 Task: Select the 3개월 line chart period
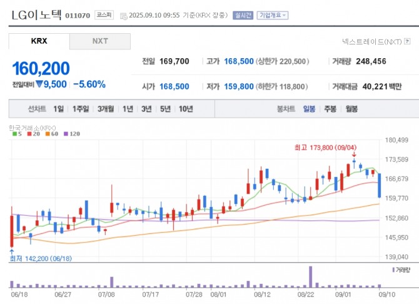coord(106,109)
